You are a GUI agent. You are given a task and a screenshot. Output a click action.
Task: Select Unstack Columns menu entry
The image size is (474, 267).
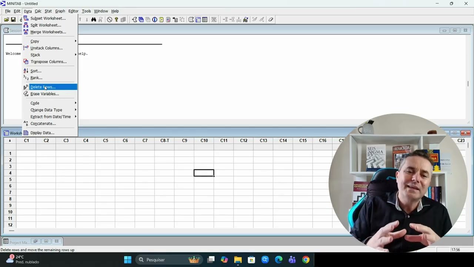click(50, 48)
